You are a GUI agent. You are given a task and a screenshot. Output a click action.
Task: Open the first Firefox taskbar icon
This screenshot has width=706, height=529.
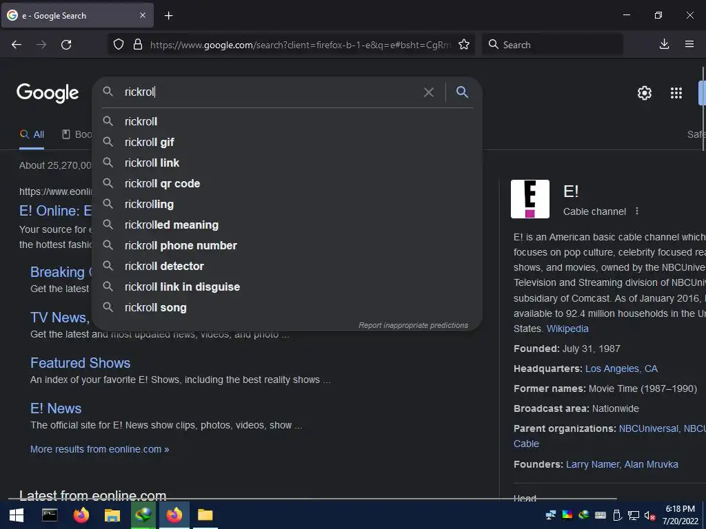[81, 515]
